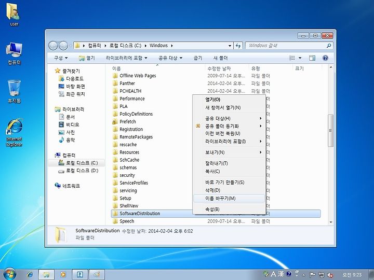The height and width of the screenshot is (280, 374).
Task: Choose 이전 버전 복원(U) in context menu
Action: [x=230, y=133]
